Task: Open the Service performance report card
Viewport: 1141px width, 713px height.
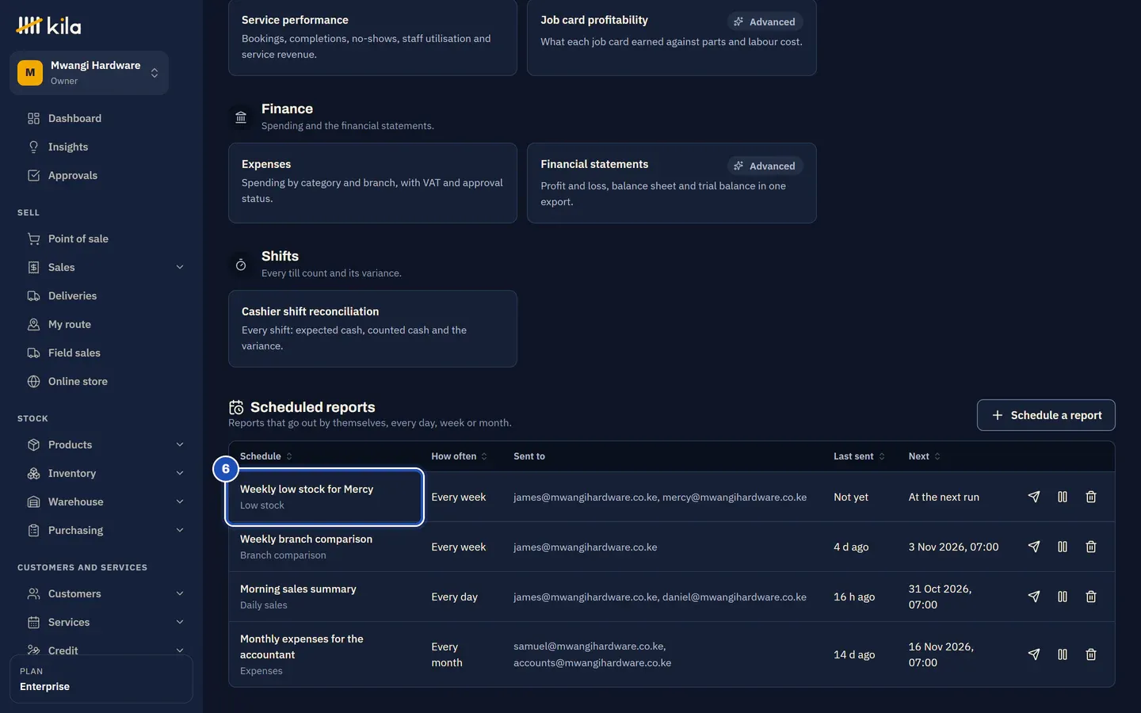Action: pyautogui.click(x=372, y=37)
